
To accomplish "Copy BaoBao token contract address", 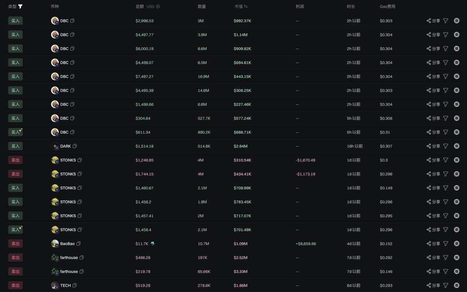I will tap(79, 244).
